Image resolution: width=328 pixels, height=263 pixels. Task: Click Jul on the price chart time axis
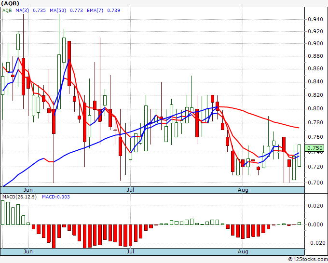pyautogui.click(x=130, y=190)
